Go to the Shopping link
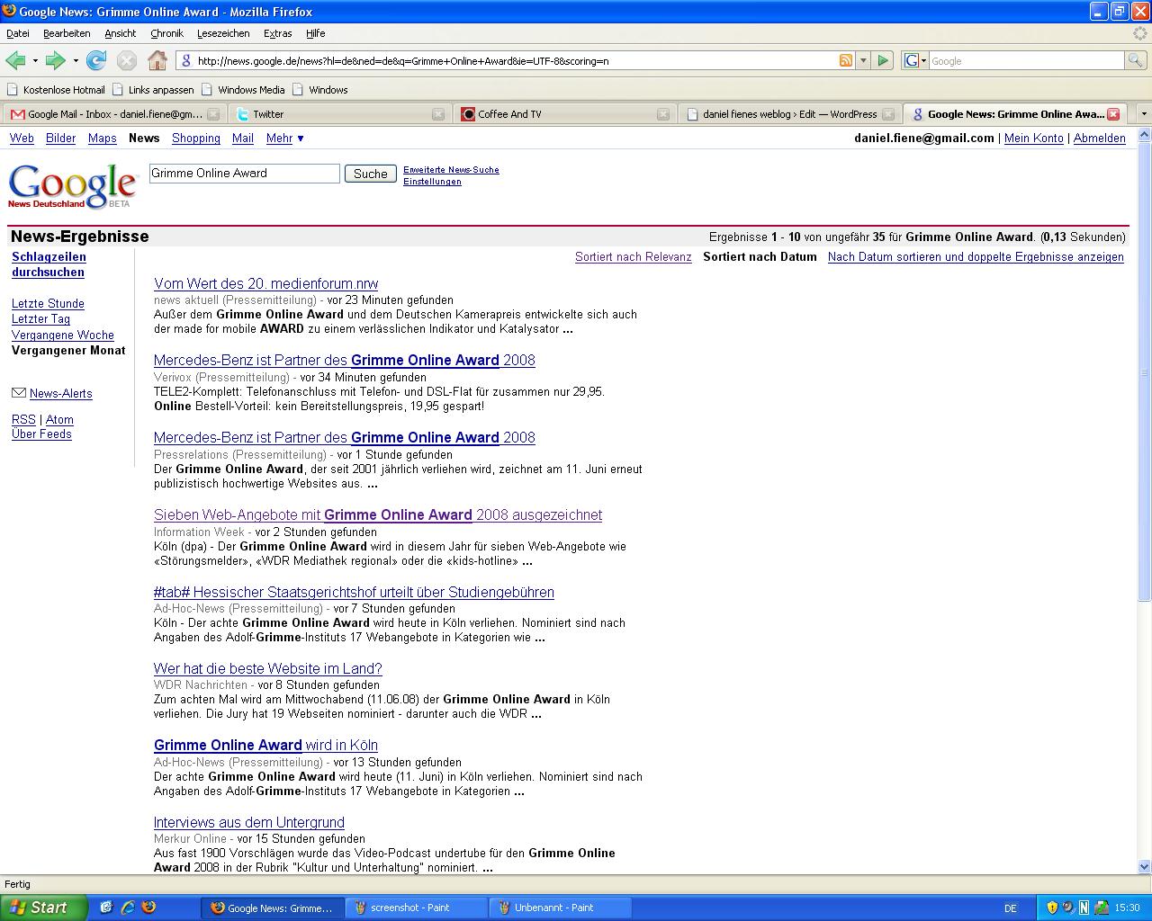Screen dimensions: 1152x921 [x=196, y=138]
